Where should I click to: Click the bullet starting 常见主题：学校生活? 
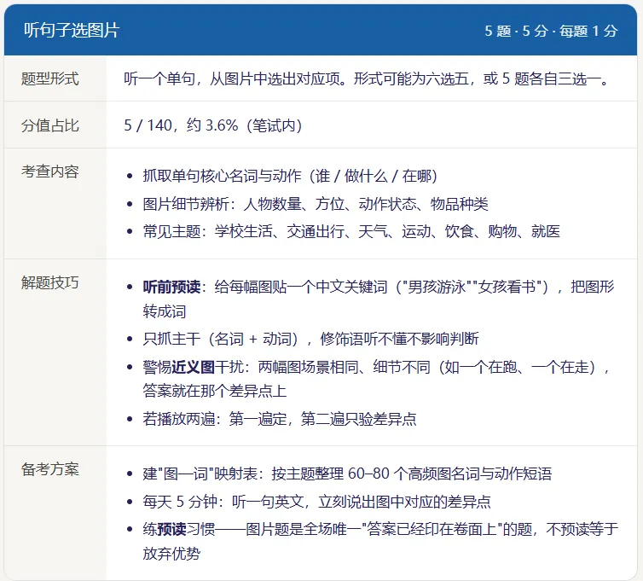(x=351, y=231)
